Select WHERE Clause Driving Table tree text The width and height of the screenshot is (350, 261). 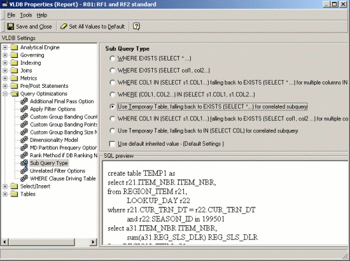coord(63,179)
